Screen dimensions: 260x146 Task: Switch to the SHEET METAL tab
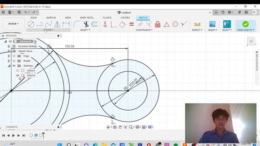(x=87, y=17)
